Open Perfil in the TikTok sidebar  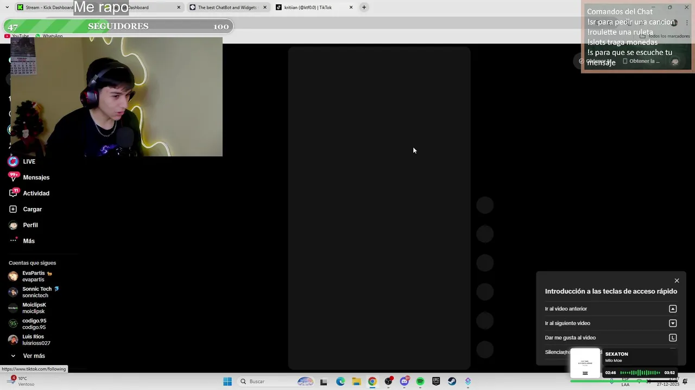click(23, 225)
